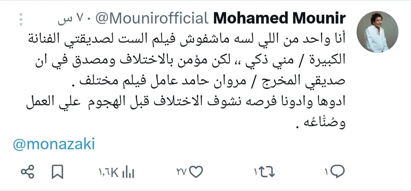
Task: Open the view analytics bar chart icon
Action: click(128, 172)
